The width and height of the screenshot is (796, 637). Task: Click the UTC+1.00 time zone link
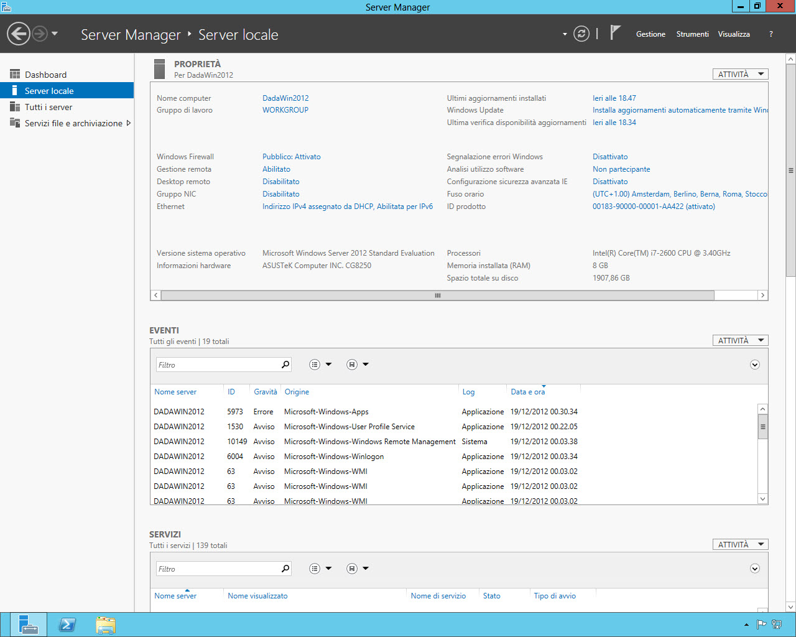pyautogui.click(x=680, y=194)
